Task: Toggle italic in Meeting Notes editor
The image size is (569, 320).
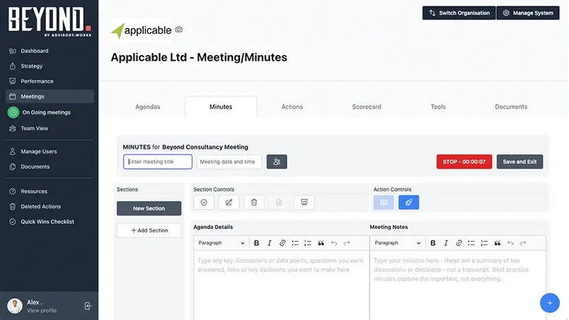Action: click(x=446, y=243)
